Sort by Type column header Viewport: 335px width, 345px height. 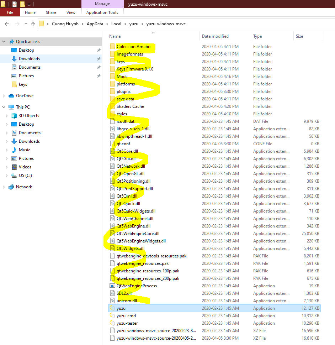pyautogui.click(x=257, y=36)
